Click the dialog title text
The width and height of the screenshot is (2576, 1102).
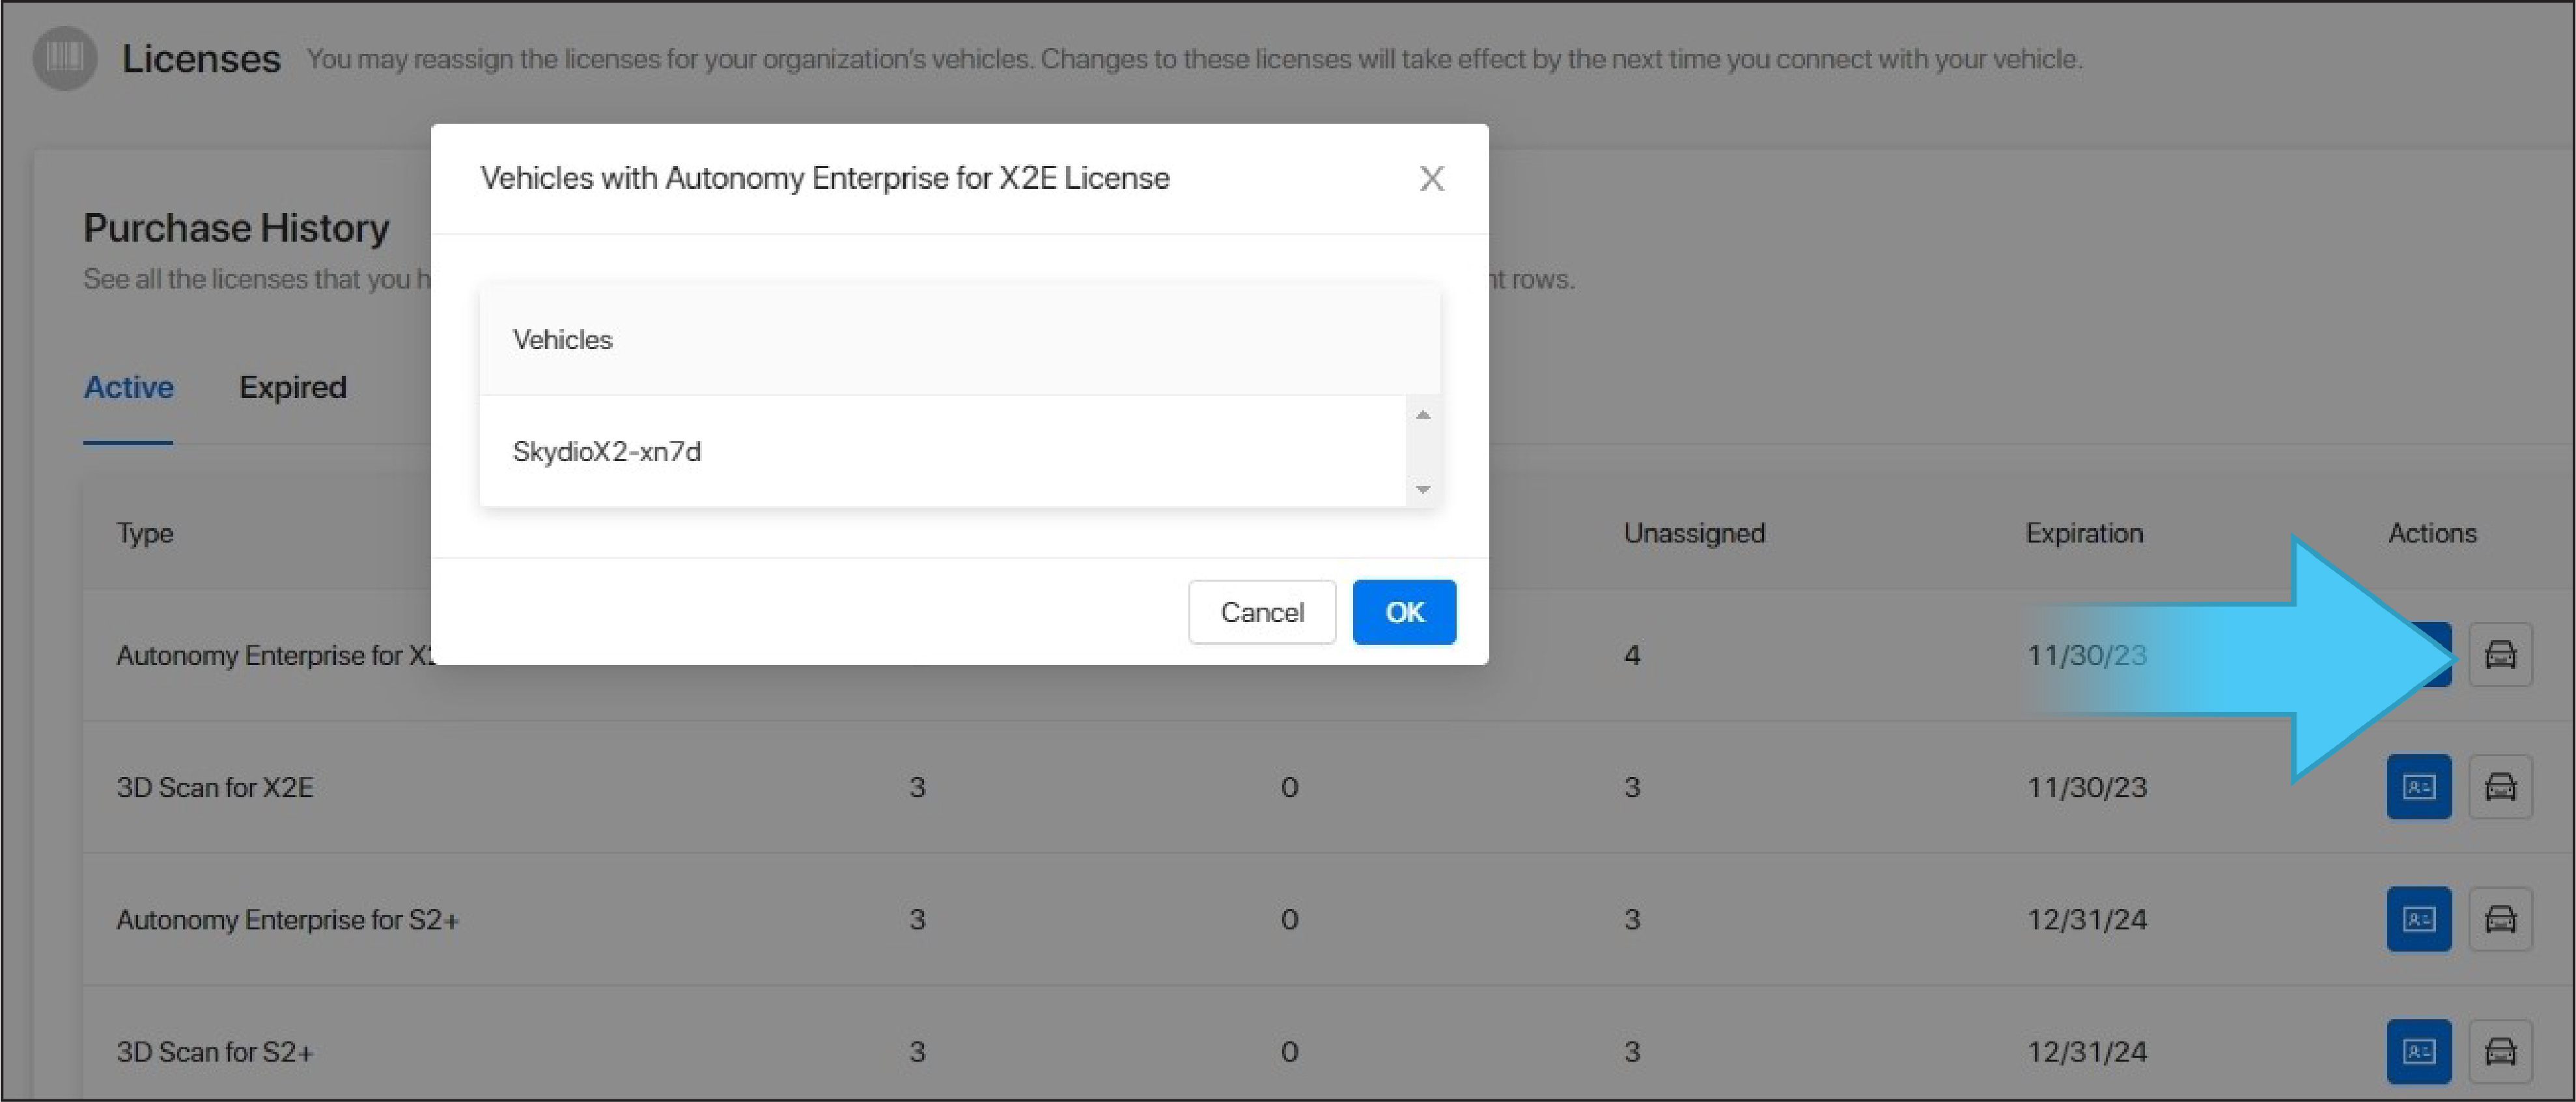[825, 178]
